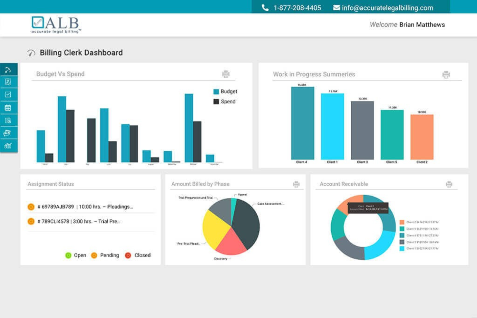Click the yellow Pre-Trial Pleadings pie slice
Image resolution: width=477 pixels, height=318 pixels.
click(215, 229)
